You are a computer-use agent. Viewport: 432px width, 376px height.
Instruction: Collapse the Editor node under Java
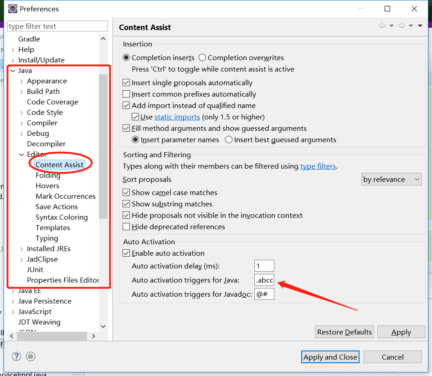(21, 155)
